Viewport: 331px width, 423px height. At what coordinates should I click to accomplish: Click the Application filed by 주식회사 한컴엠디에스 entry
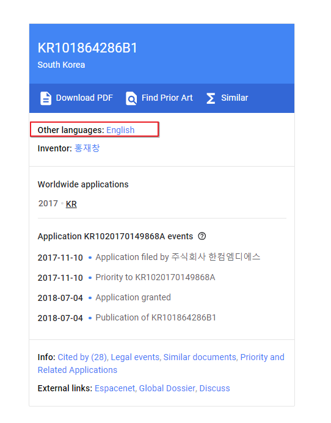click(178, 257)
